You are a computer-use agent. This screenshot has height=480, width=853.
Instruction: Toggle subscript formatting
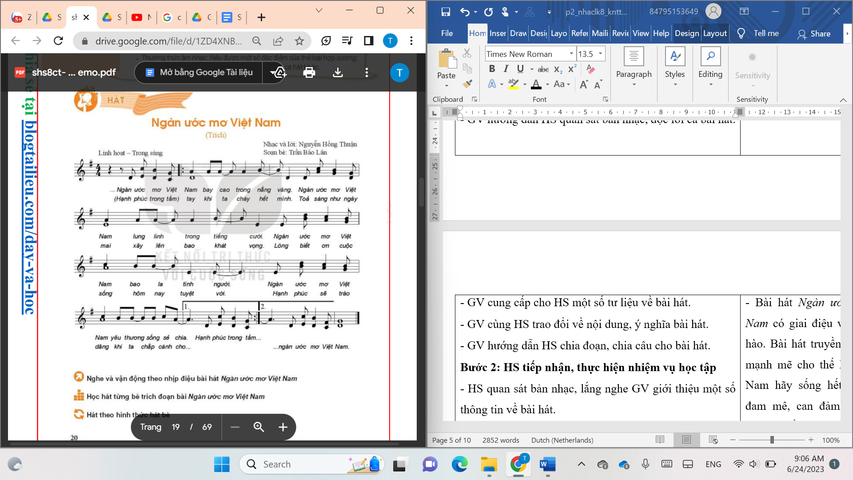558,69
